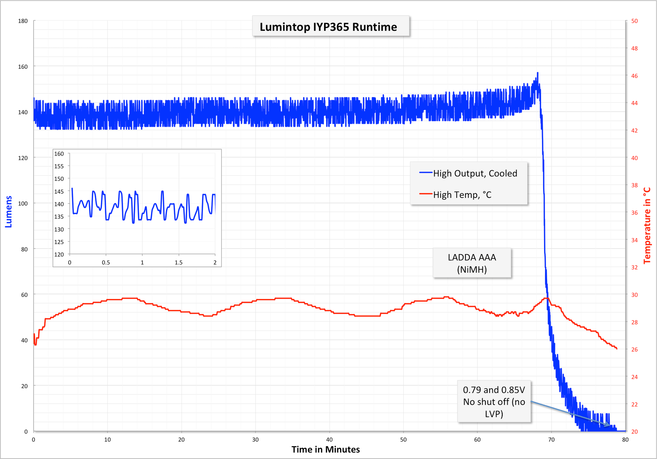Click the red line swatch in legend
This screenshot has width=657, height=459.
coord(426,194)
